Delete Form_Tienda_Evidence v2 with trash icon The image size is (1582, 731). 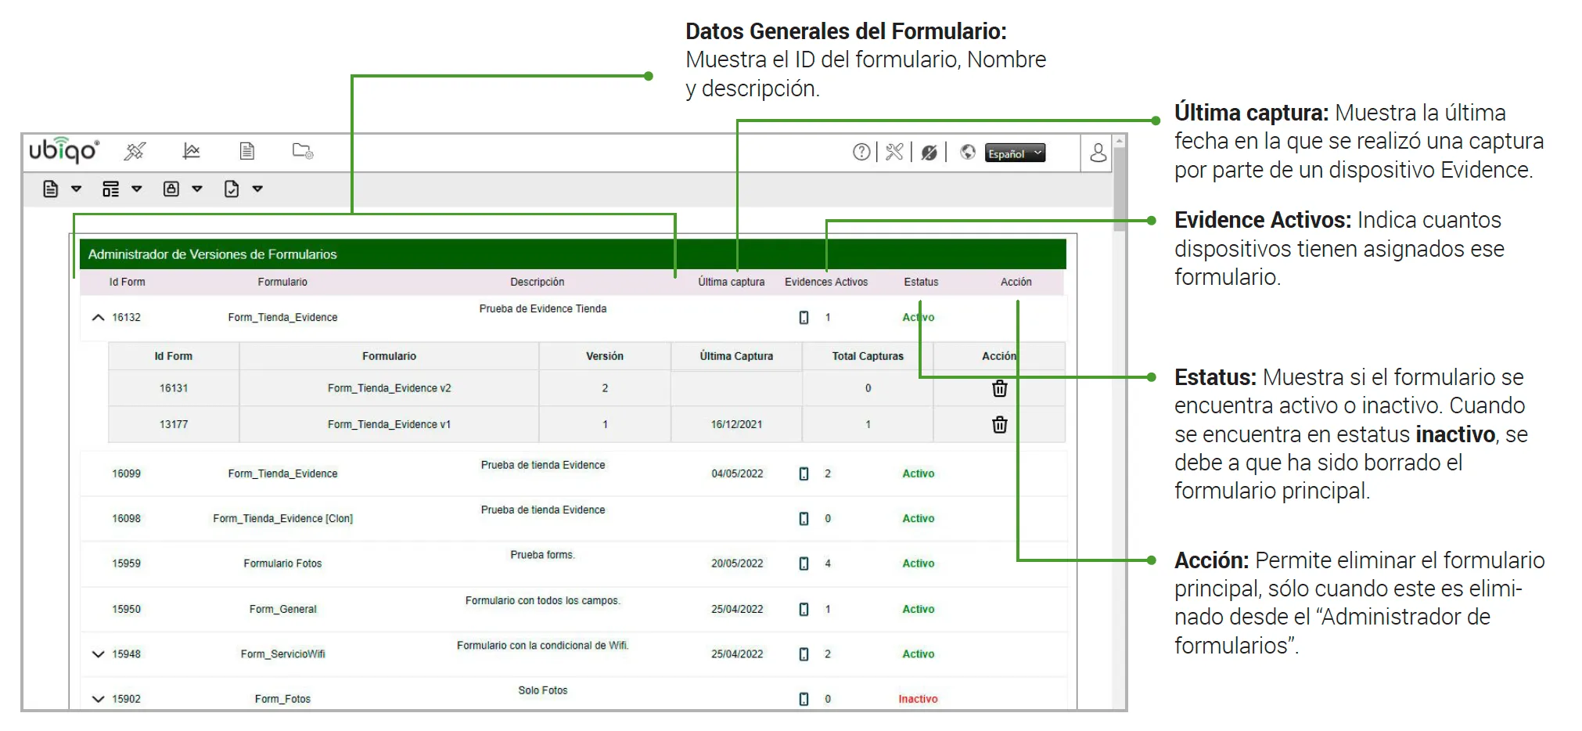tap(1000, 388)
